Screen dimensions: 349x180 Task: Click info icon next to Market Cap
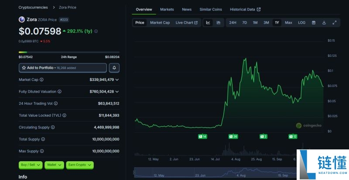[41, 80]
